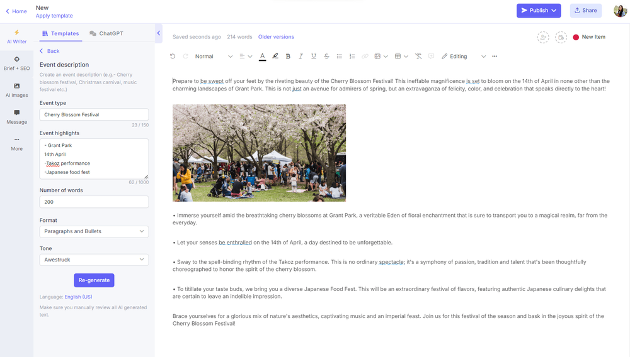Screen dimensions: 630x357
Task: Open the Editing mode dropdown
Action: pos(464,56)
